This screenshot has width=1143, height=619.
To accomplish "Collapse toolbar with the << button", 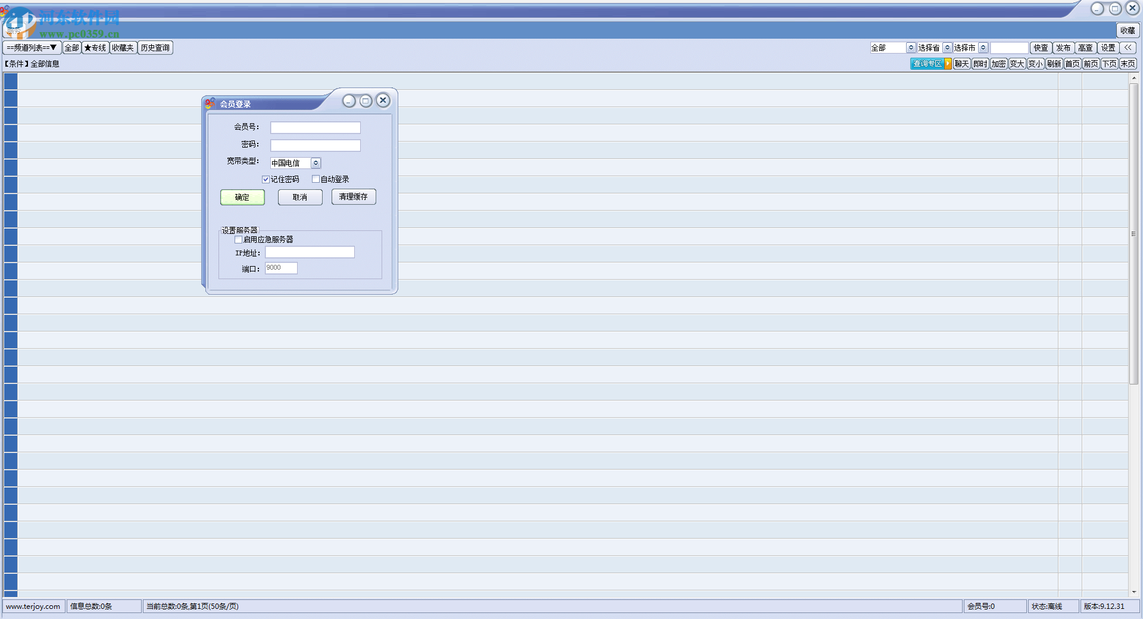I will coord(1128,48).
